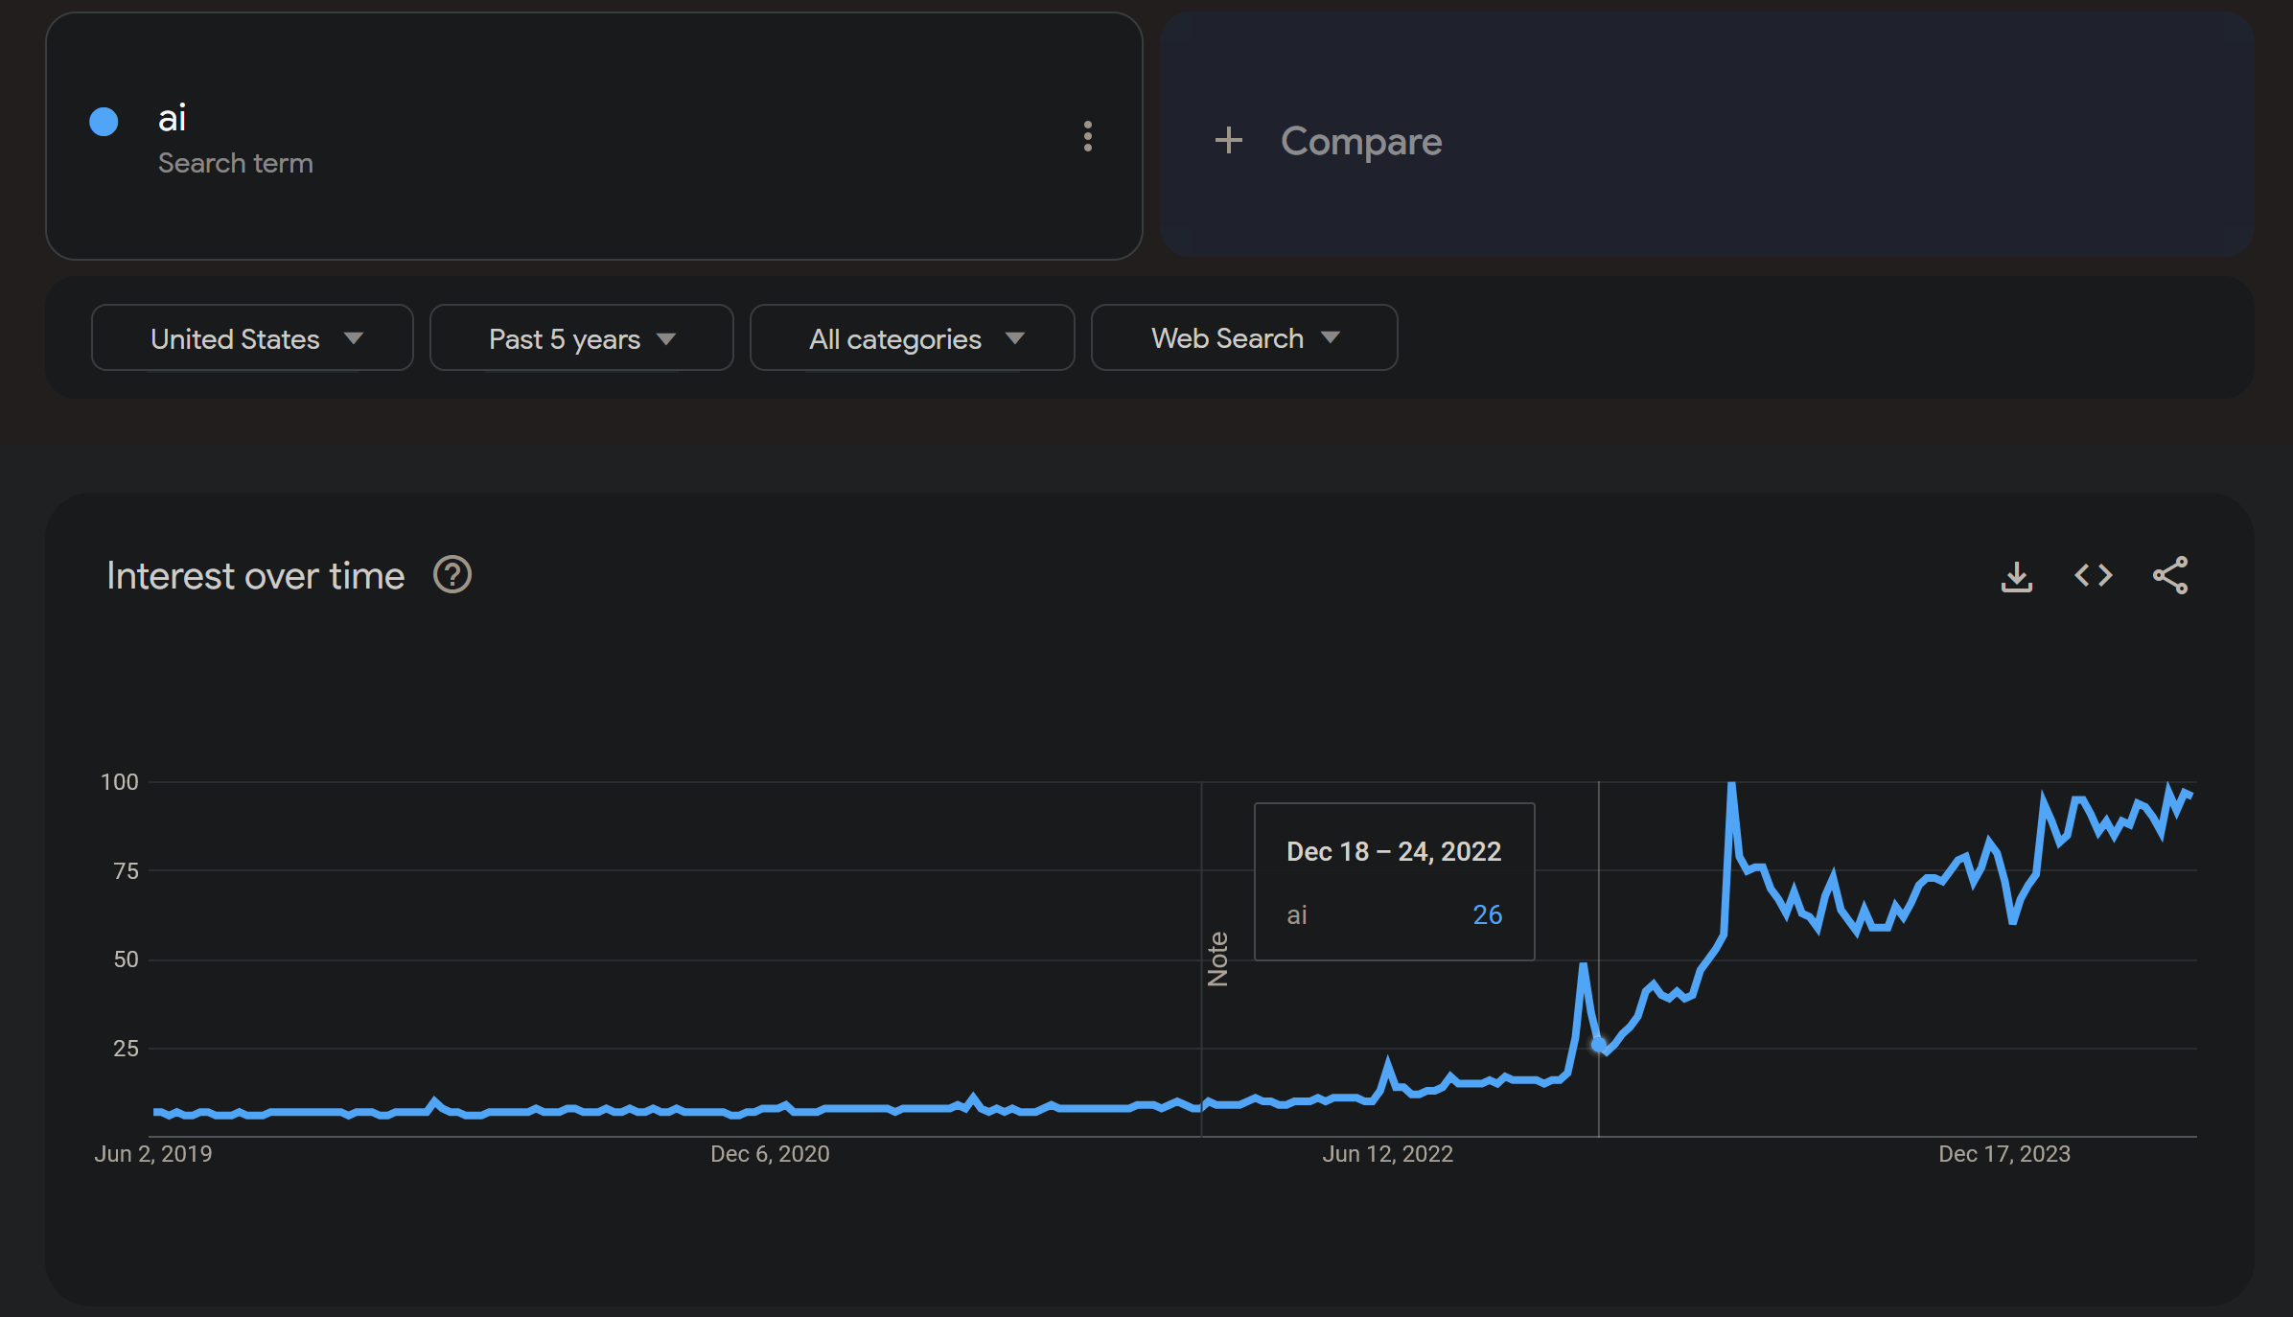Click the Compare card label
The height and width of the screenshot is (1317, 2293).
tap(1360, 142)
